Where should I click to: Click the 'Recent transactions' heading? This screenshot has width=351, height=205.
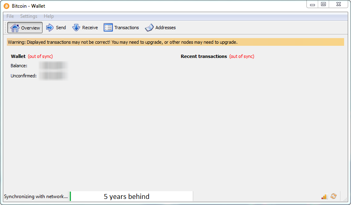(x=204, y=56)
